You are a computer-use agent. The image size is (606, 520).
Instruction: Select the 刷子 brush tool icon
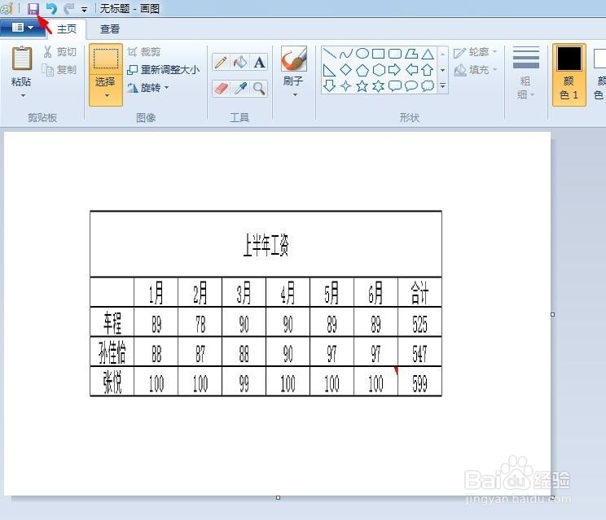pyautogui.click(x=294, y=59)
